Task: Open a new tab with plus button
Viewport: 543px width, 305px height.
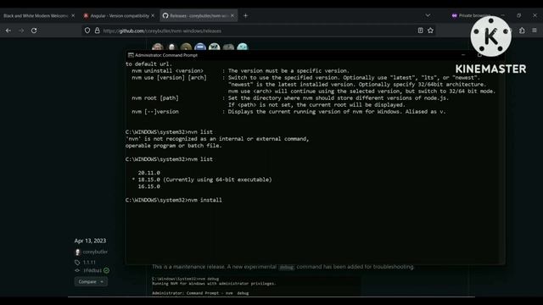Action: click(245, 15)
